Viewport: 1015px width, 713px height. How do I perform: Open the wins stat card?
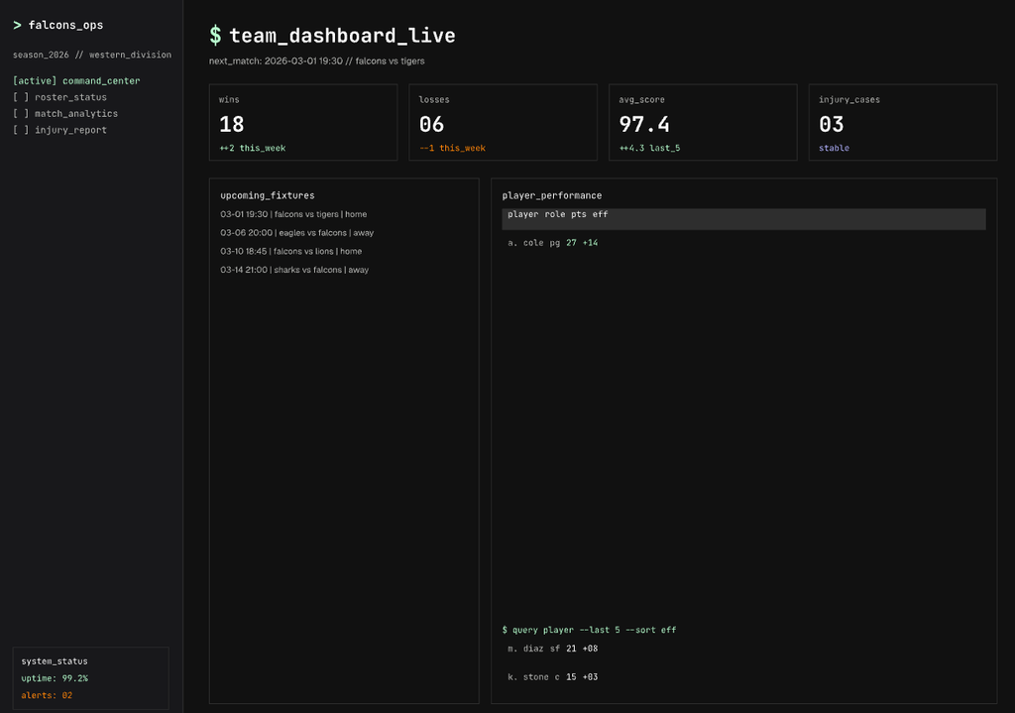click(x=302, y=122)
